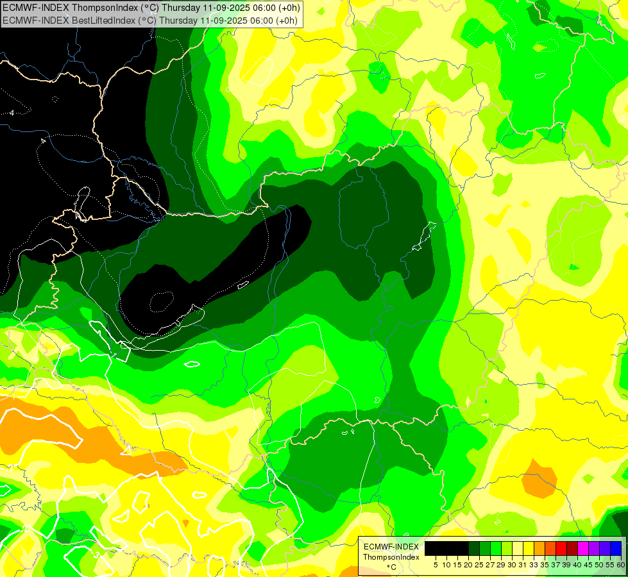The width and height of the screenshot is (628, 577).
Task: Click the 'ECMWF-INDEX' label in the legend
Action: [x=391, y=547]
